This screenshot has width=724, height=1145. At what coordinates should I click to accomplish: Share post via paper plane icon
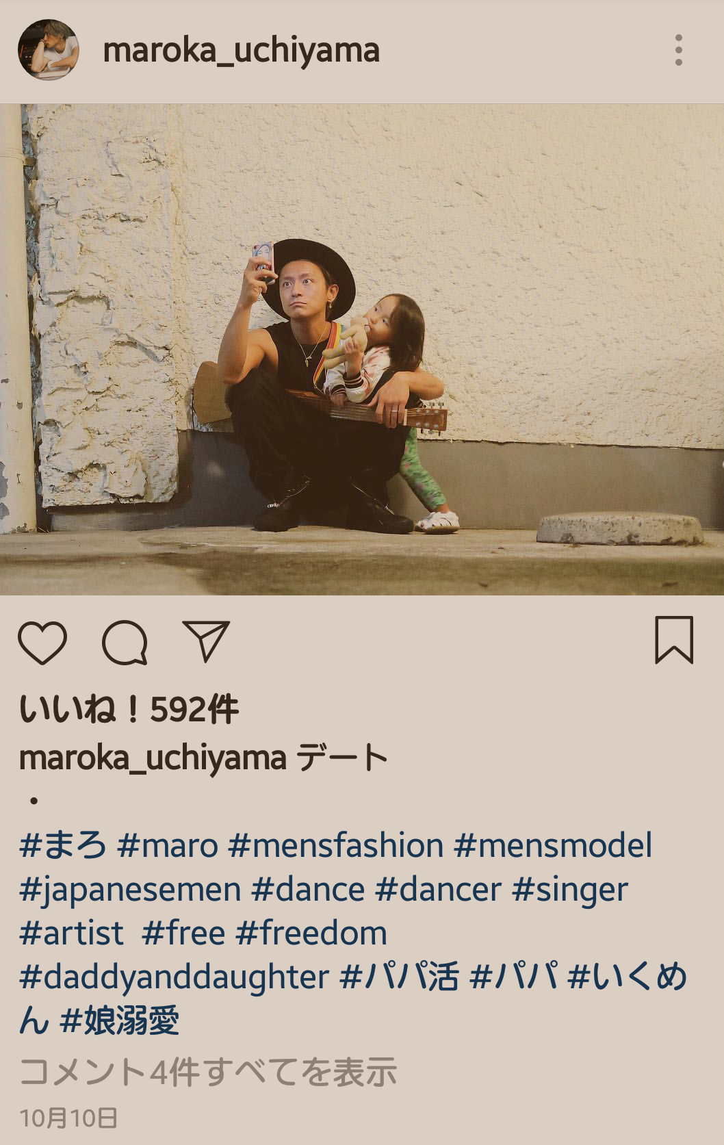(x=205, y=641)
